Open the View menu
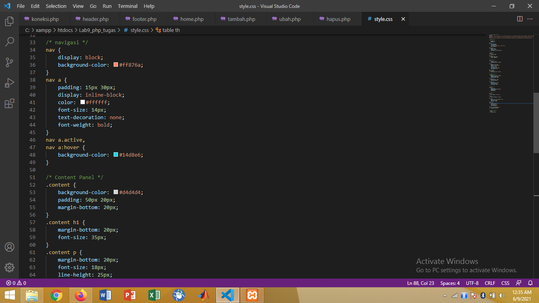Image resolution: width=539 pixels, height=303 pixels. coord(78,6)
